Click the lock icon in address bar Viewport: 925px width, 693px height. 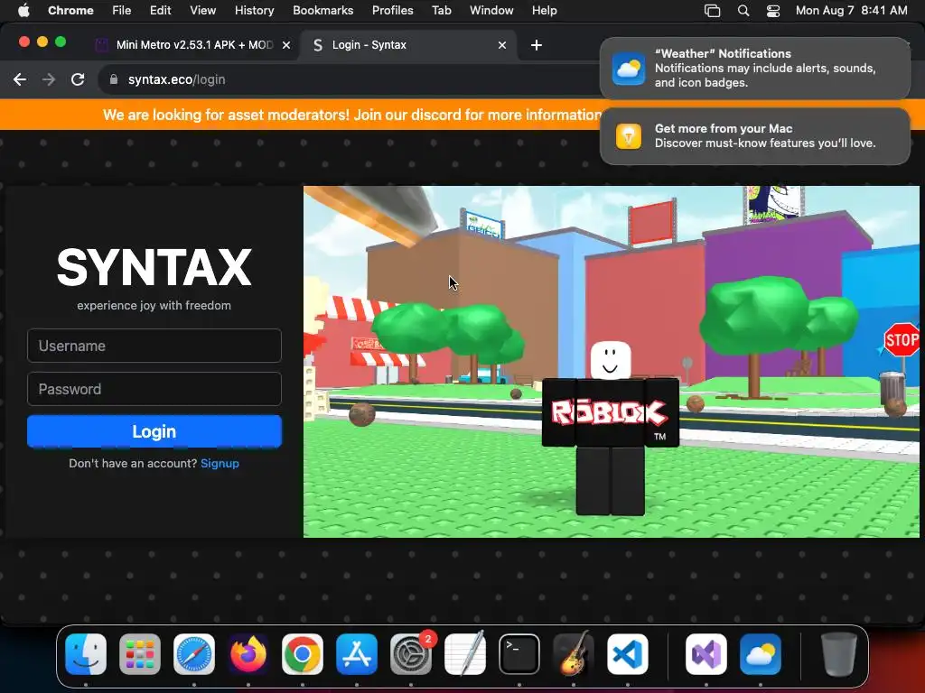[x=114, y=79]
